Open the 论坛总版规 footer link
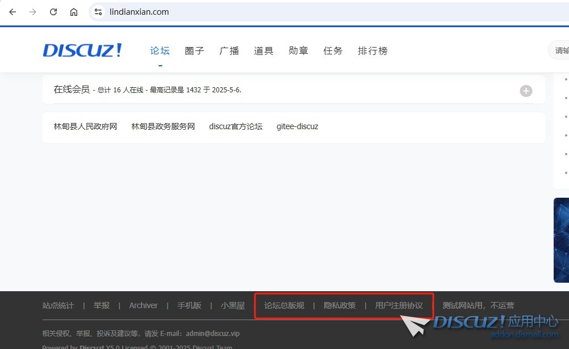Viewport: 569px width, 349px height. click(284, 305)
